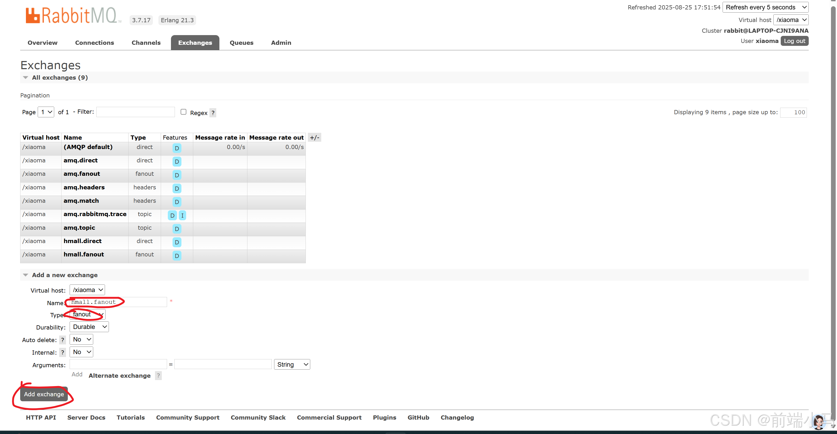Click the Regex help question mark
The image size is (837, 434).
[213, 113]
